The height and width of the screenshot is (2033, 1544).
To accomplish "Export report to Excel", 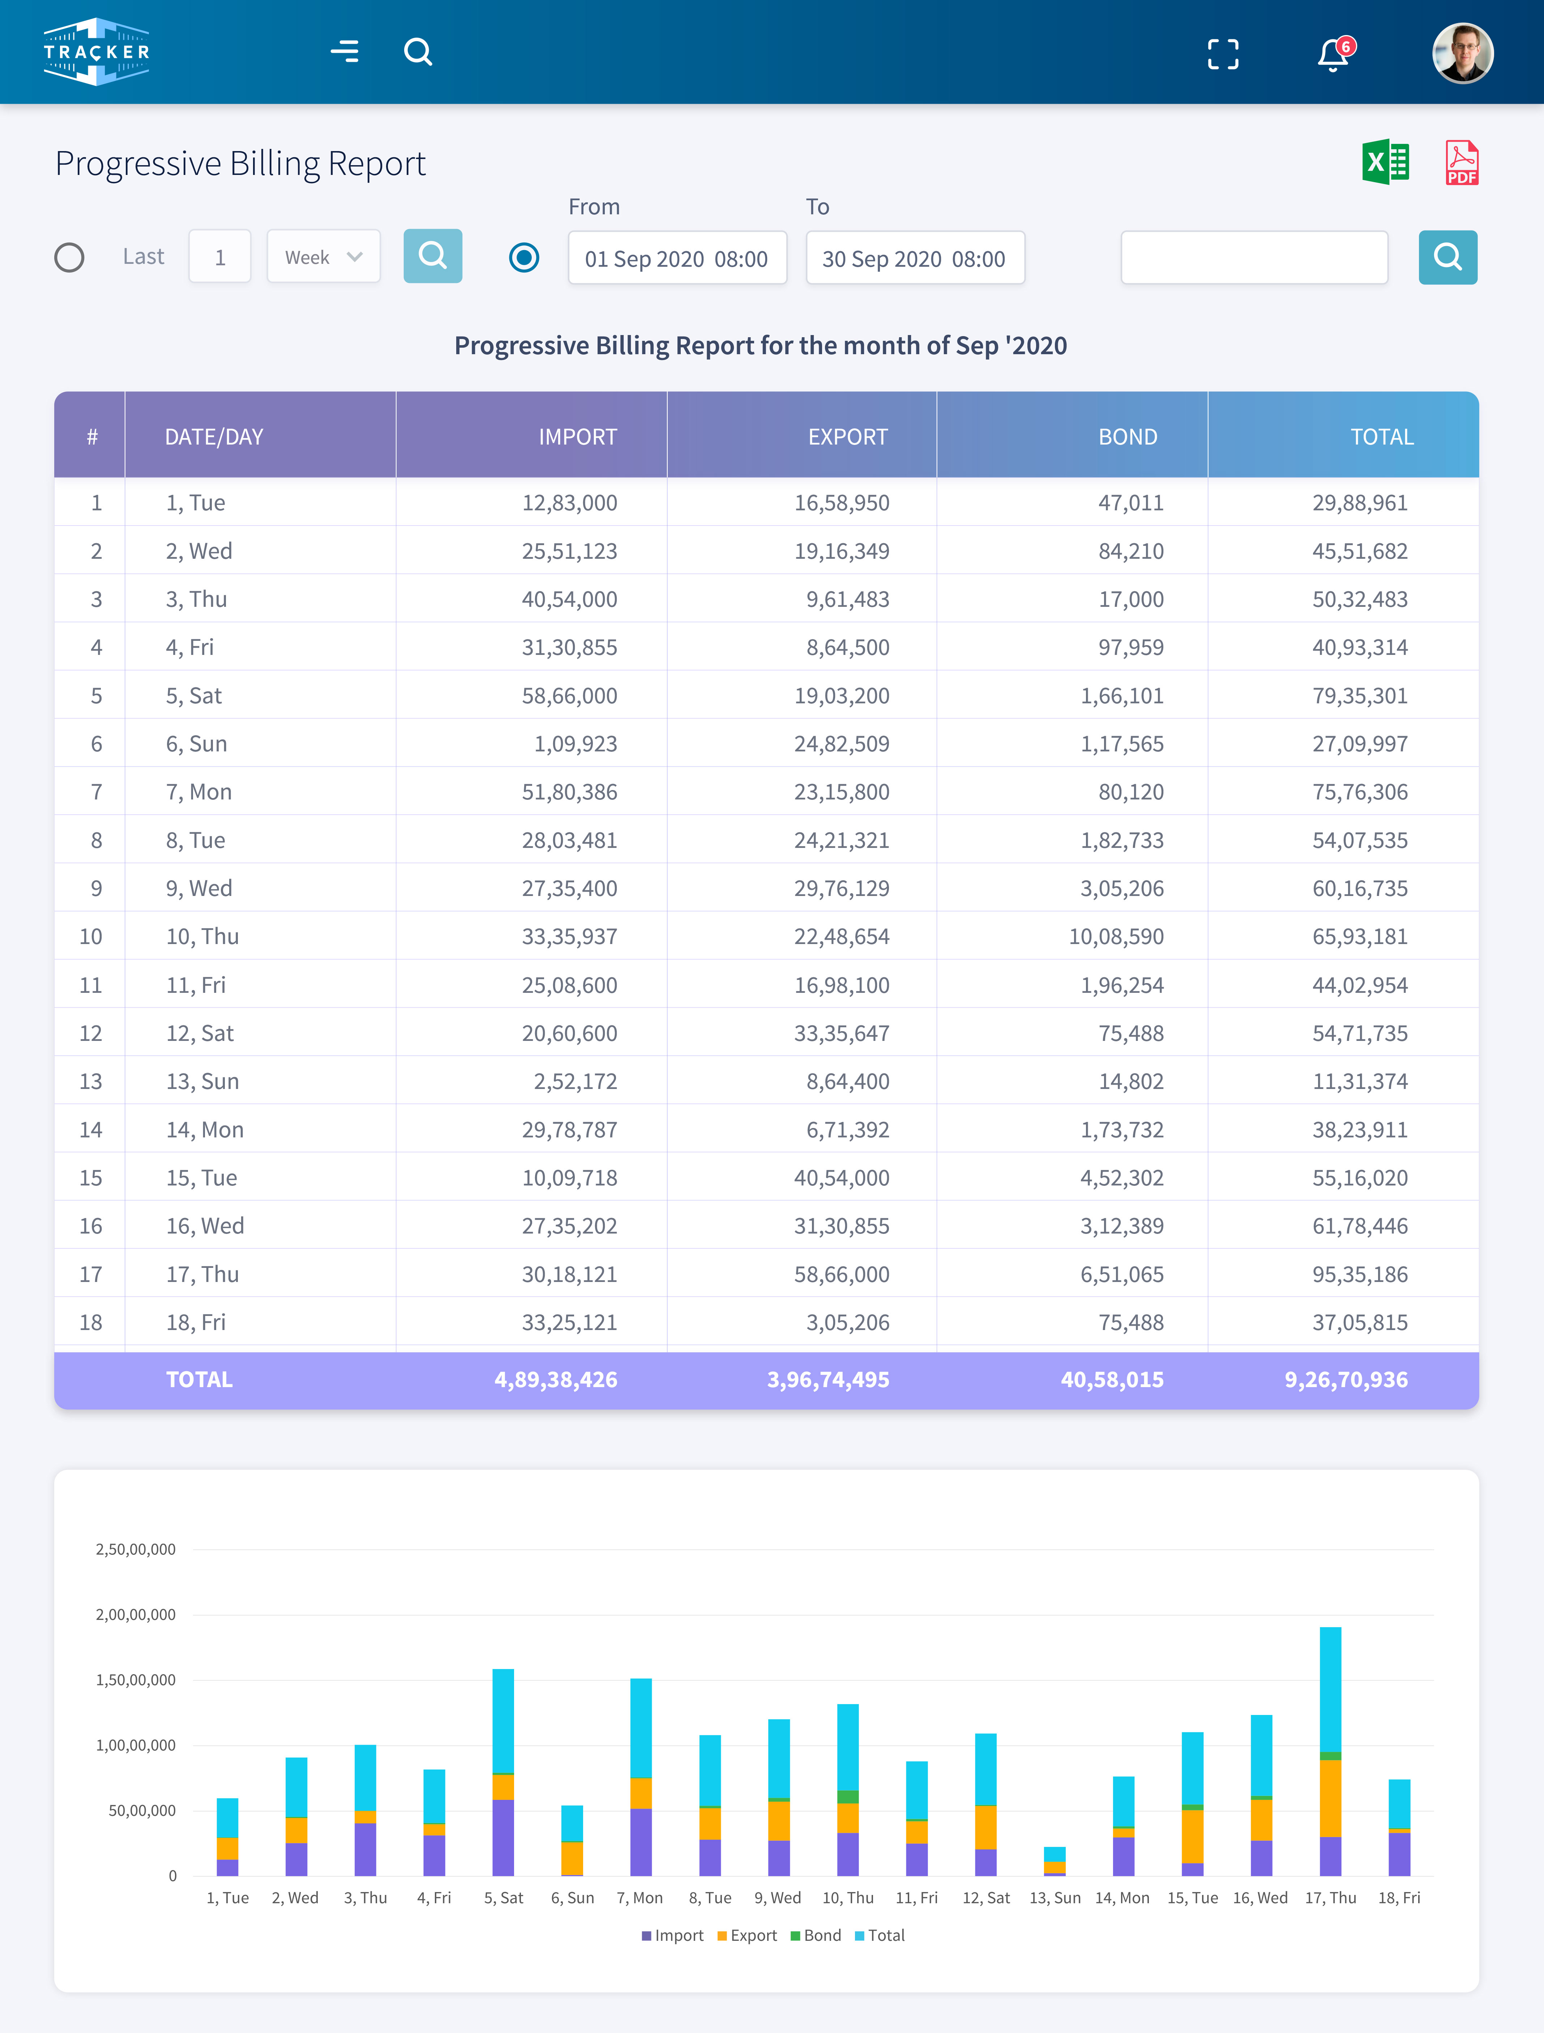I will (1386, 163).
